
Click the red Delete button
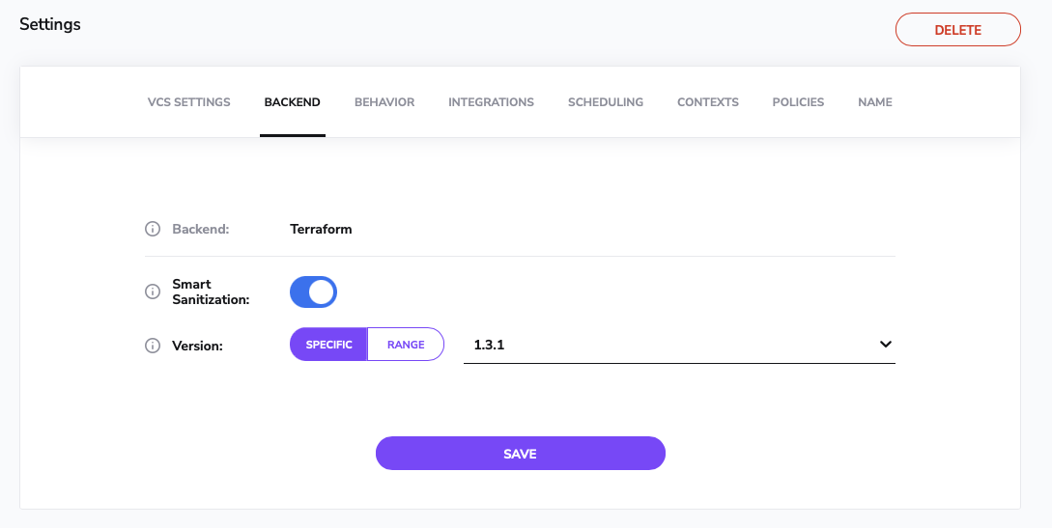coord(957,30)
